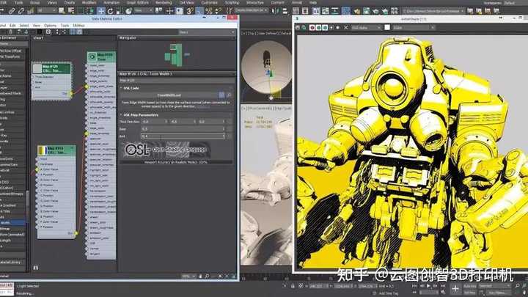
Task: Click the Select and Link chain icon
Action: (x=12, y=11)
